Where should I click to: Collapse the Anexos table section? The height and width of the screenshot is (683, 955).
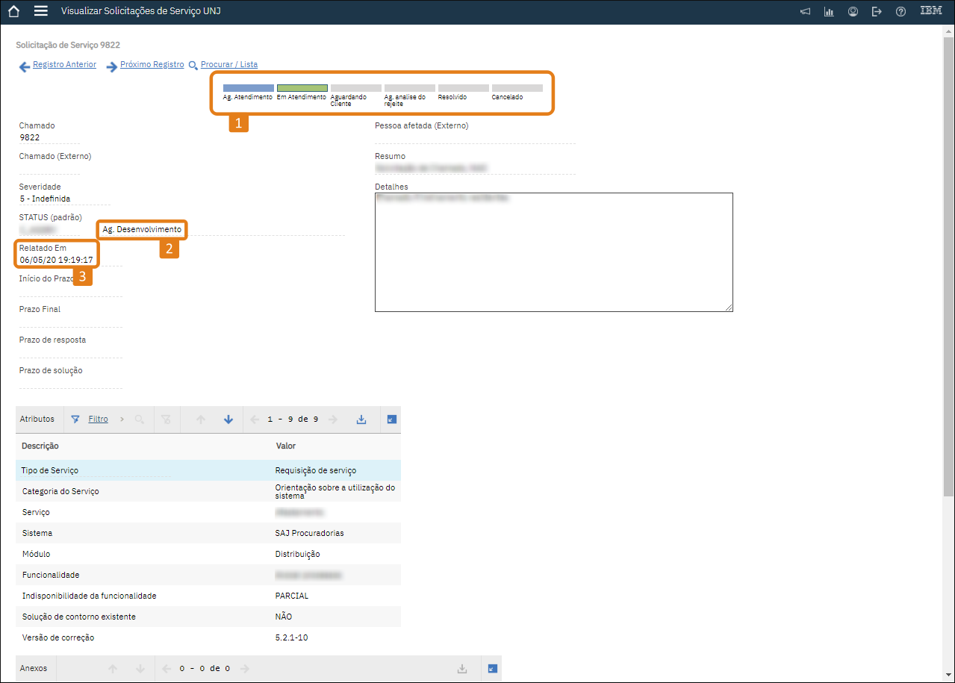(x=492, y=669)
